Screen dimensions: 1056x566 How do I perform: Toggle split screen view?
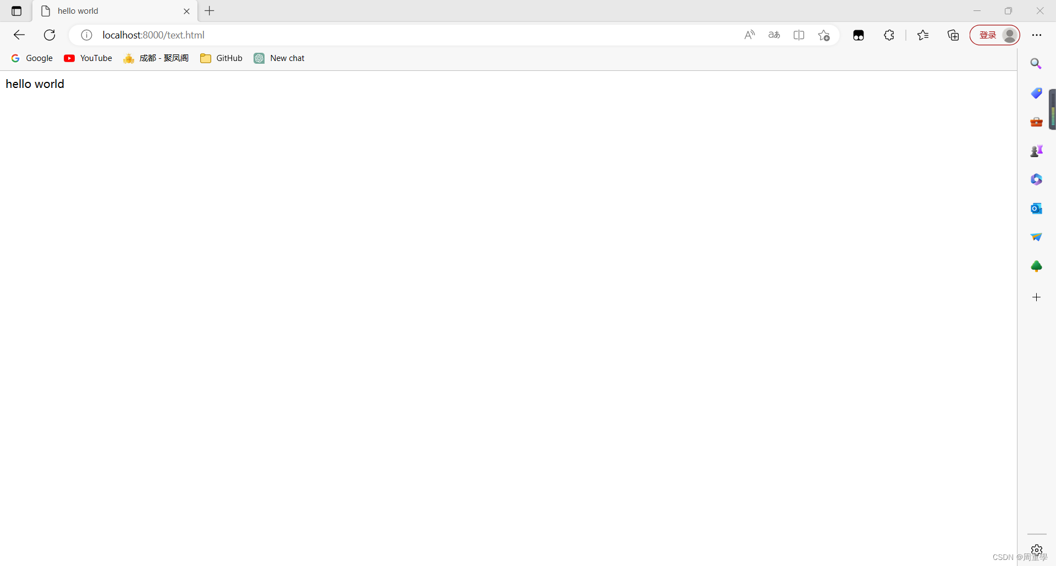coord(799,35)
